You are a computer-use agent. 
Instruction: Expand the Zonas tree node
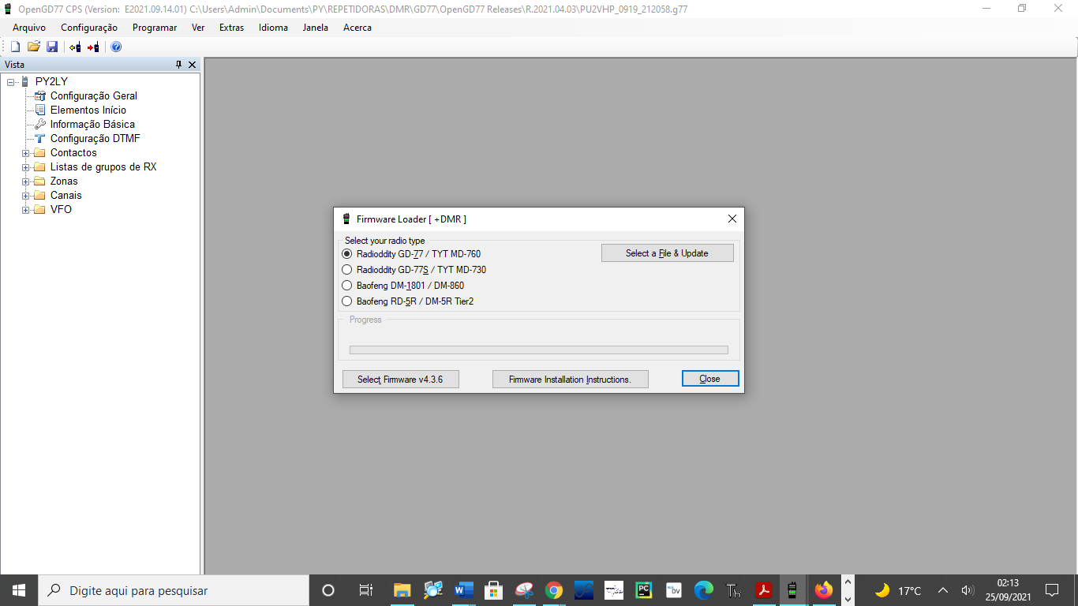click(x=26, y=181)
